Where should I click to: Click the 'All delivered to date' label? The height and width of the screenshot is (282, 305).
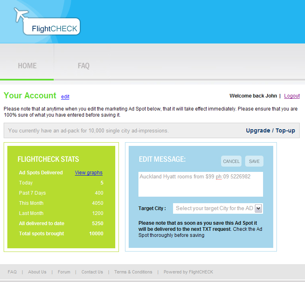[x=42, y=223]
